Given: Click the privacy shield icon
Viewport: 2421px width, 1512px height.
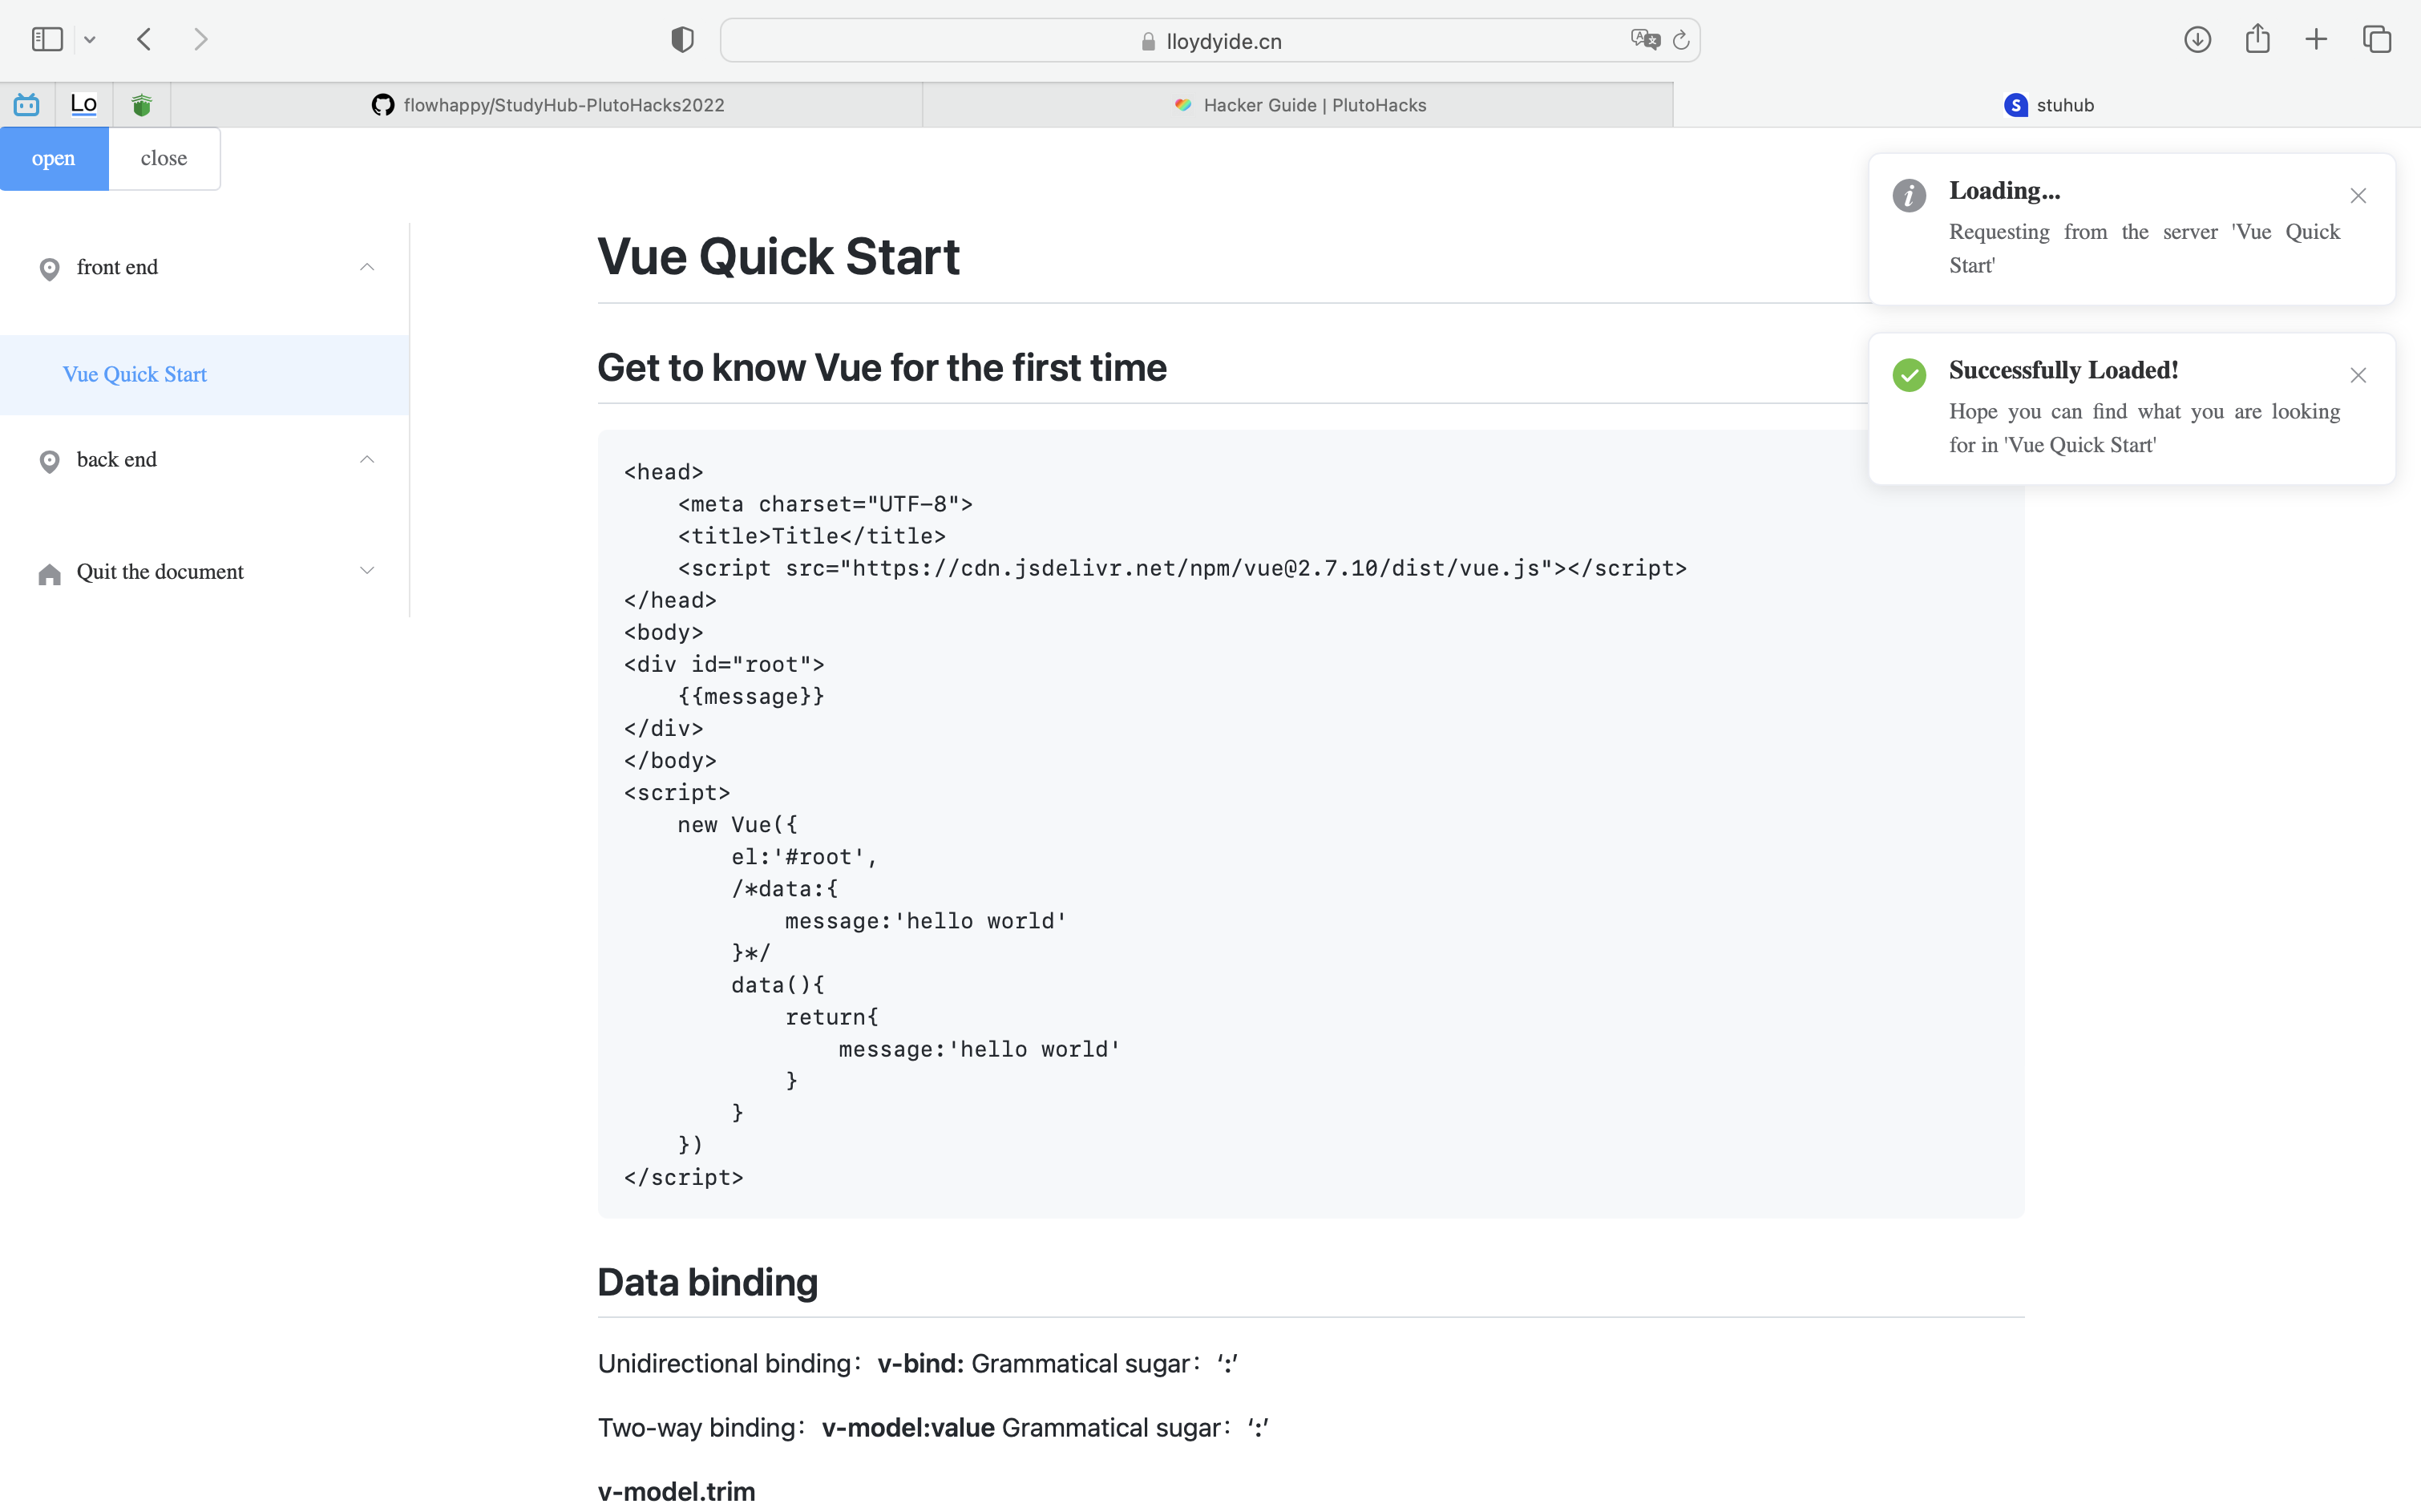Looking at the screenshot, I should [682, 40].
